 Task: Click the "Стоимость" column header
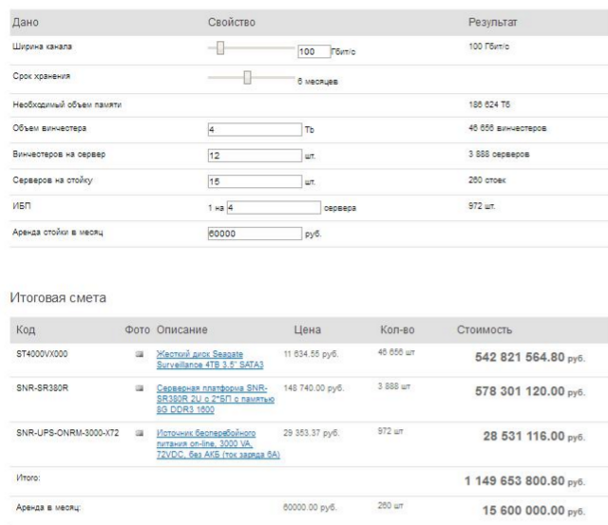coord(485,329)
